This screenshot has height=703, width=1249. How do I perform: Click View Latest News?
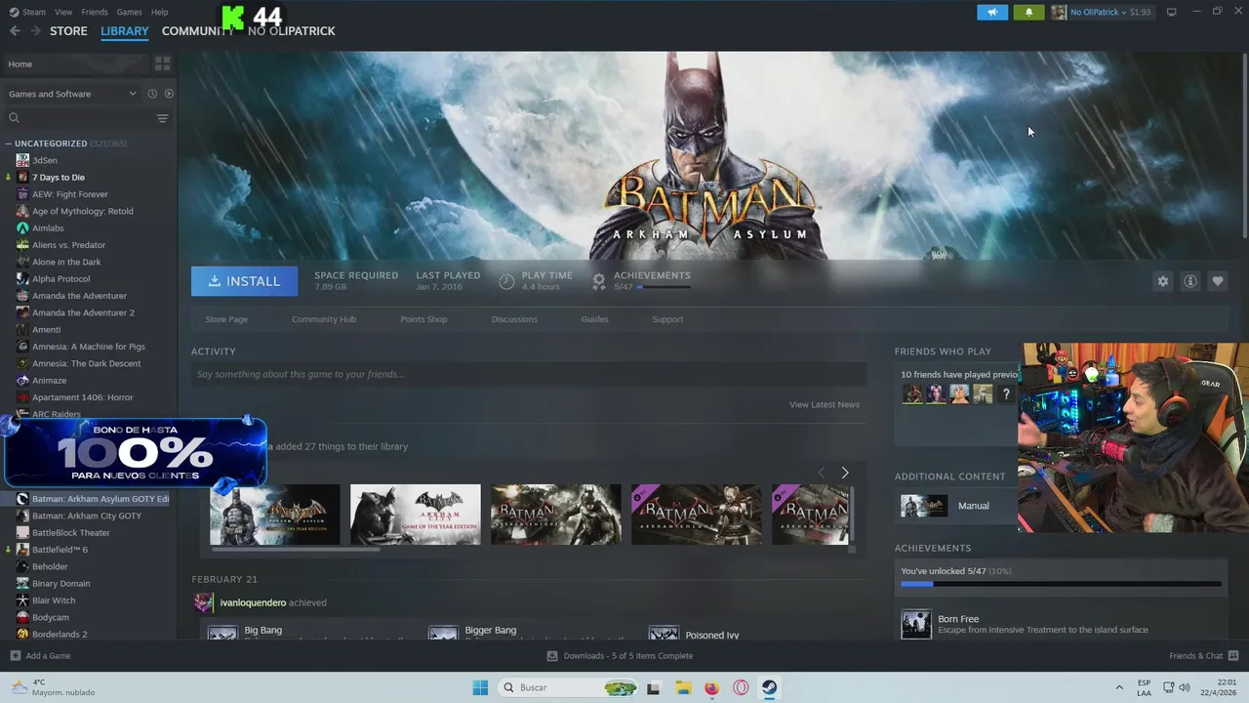pos(825,404)
